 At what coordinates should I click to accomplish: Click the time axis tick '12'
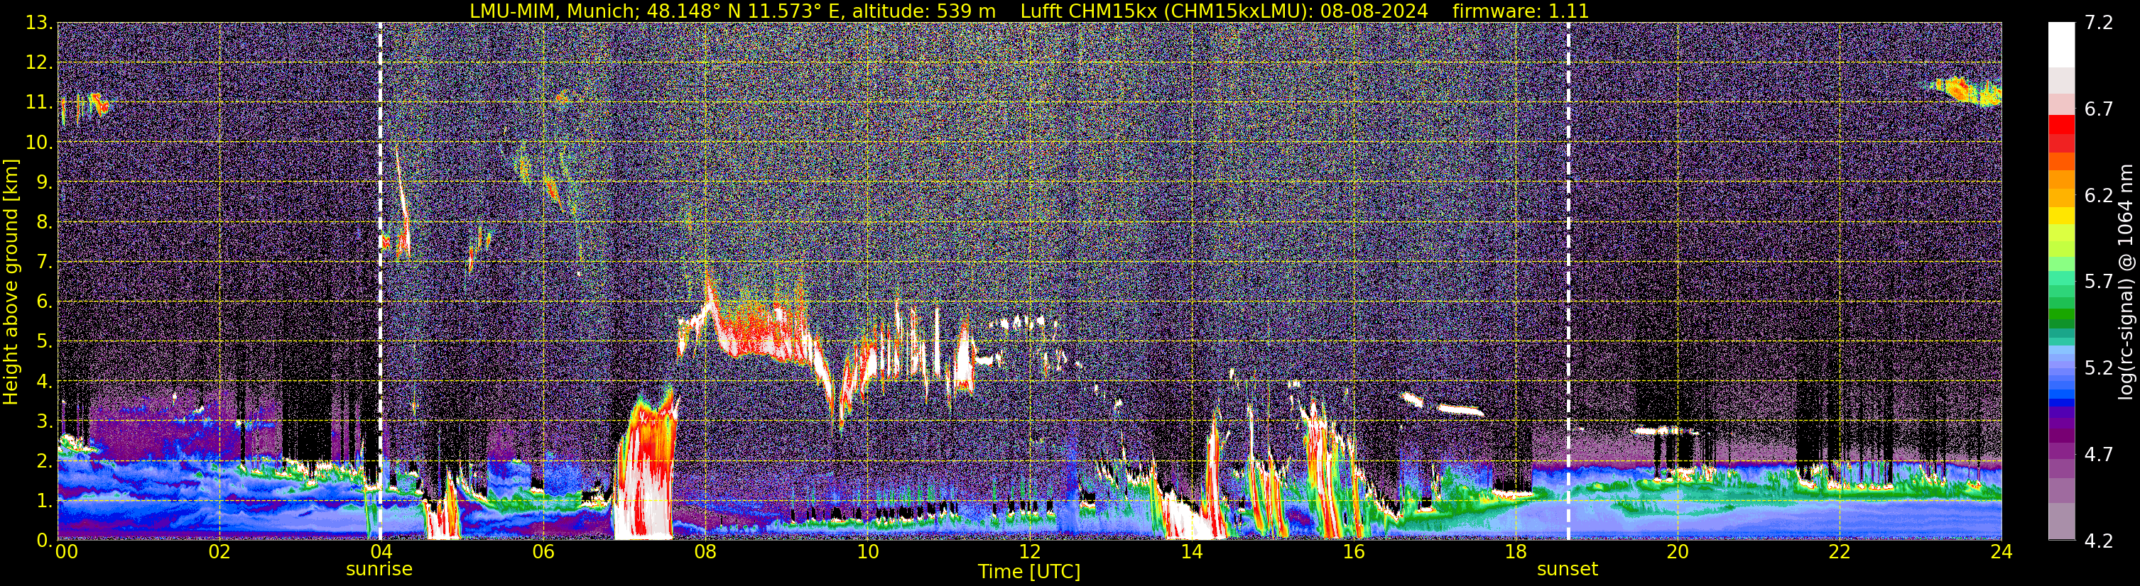point(1029,551)
